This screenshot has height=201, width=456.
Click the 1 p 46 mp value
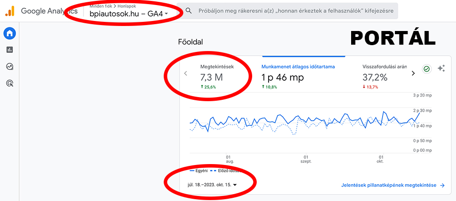tap(283, 77)
